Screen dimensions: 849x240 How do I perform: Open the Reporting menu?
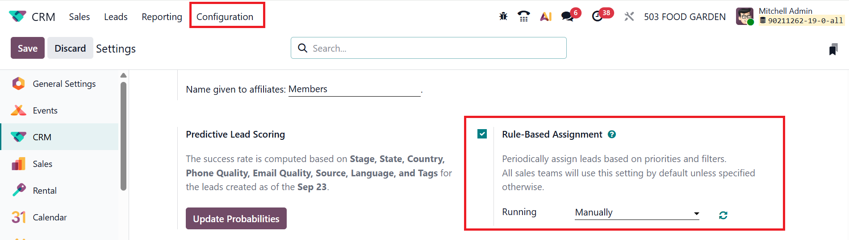162,17
